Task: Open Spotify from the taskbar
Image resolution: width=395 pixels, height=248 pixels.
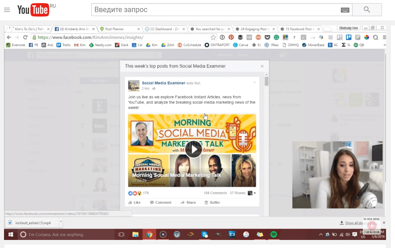Action: (274, 235)
